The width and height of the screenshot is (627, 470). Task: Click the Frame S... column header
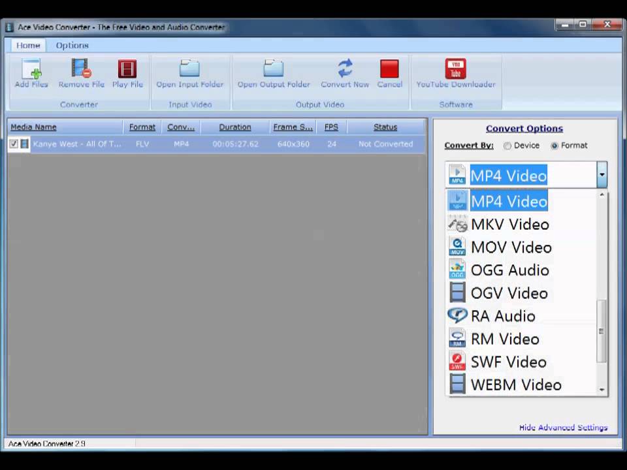tap(293, 127)
